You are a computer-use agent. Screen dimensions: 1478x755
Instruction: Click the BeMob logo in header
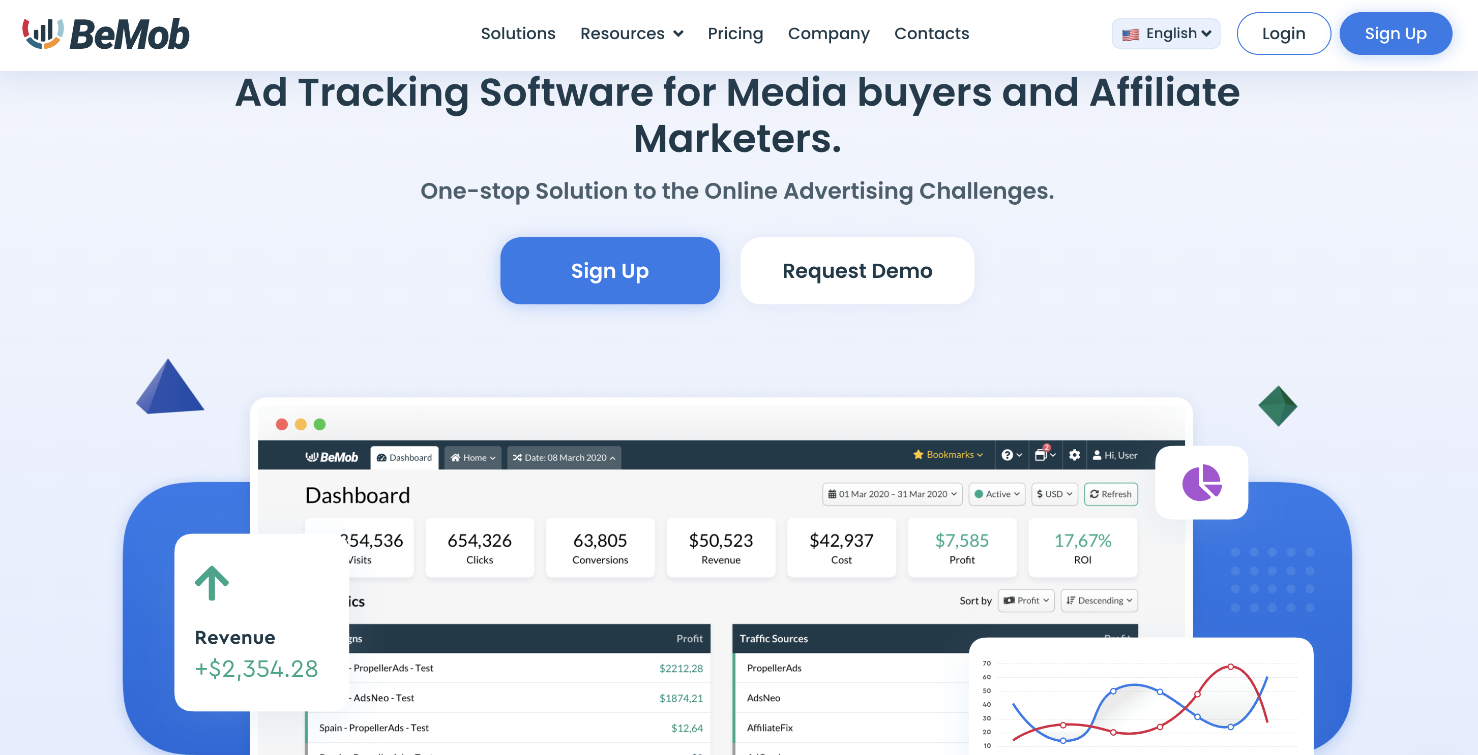(x=106, y=34)
